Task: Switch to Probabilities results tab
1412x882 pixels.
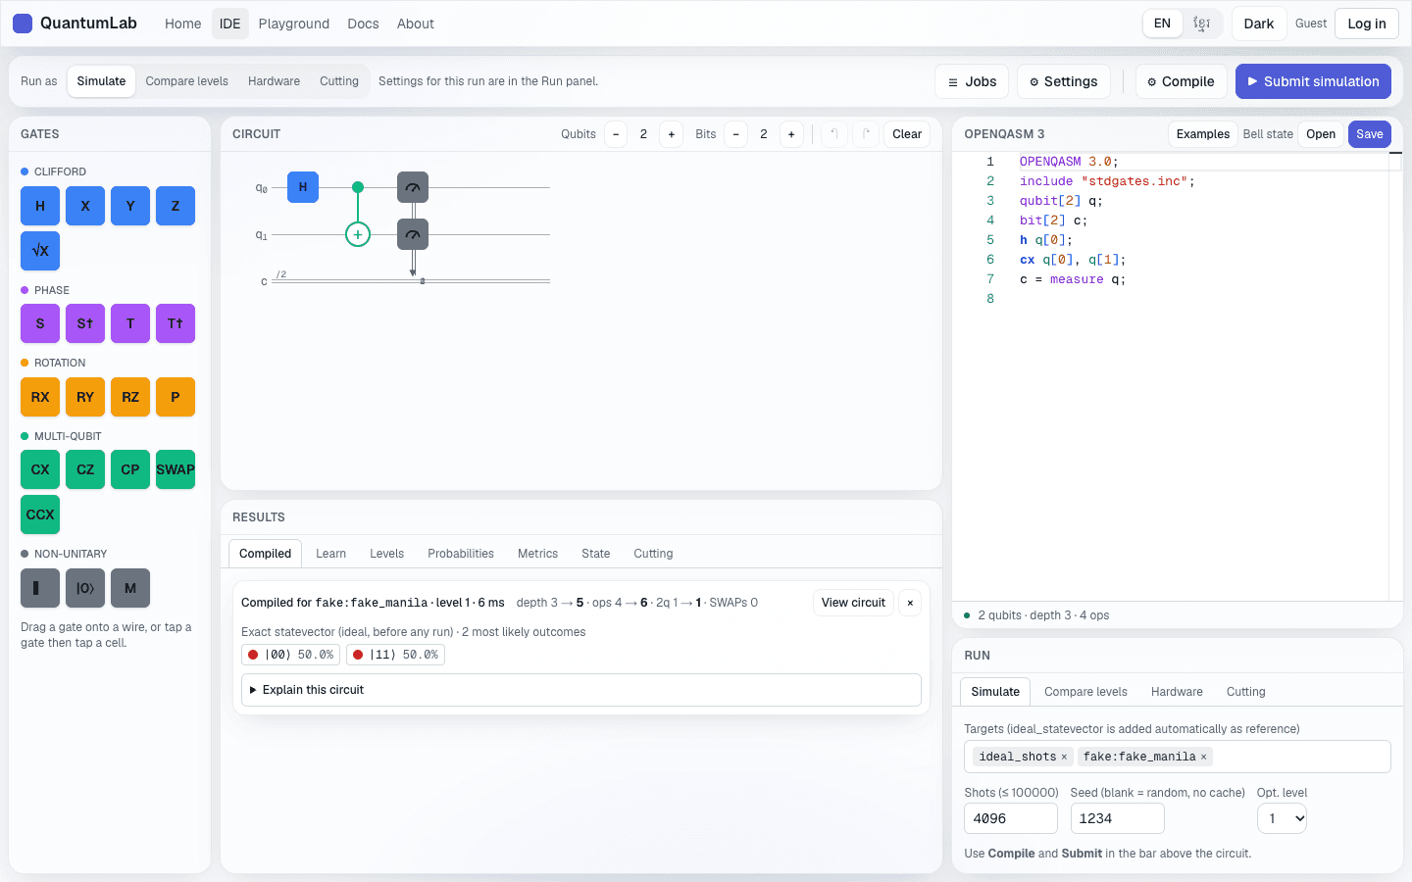Action: (x=461, y=554)
